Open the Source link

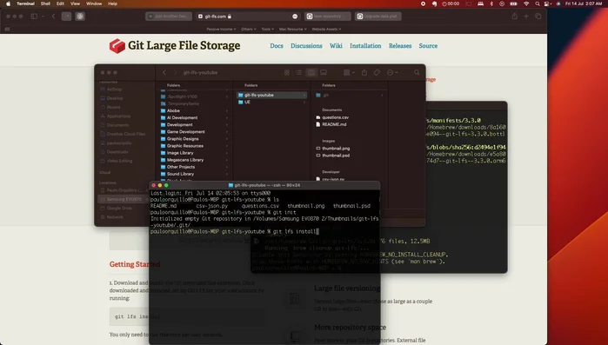(x=428, y=46)
